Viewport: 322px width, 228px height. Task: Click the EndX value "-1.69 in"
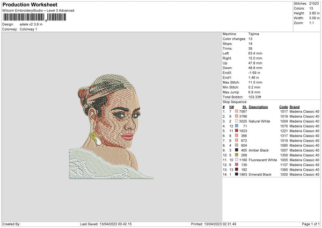pyautogui.click(x=254, y=73)
